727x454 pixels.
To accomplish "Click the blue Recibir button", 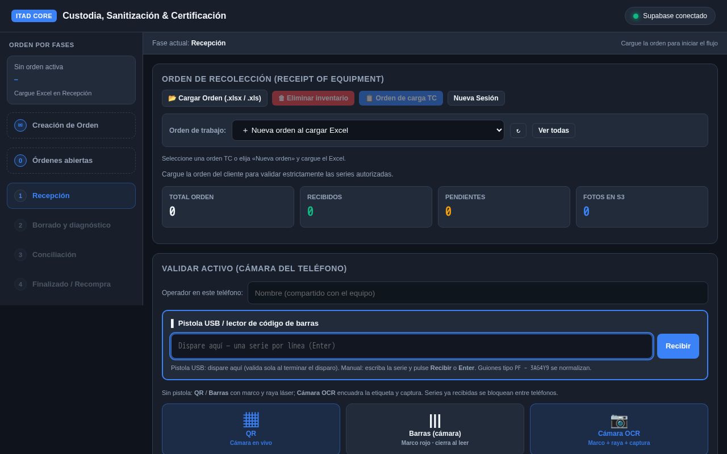I will coord(678,346).
